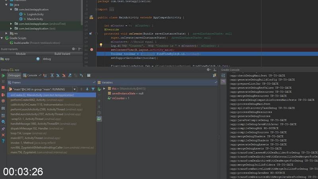
Task: Click the Debug panel settings gear icon
Action: point(208,70)
